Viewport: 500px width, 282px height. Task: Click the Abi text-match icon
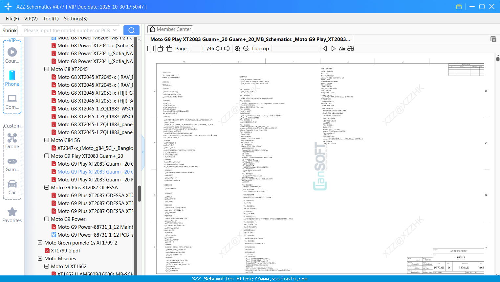tap(342, 49)
